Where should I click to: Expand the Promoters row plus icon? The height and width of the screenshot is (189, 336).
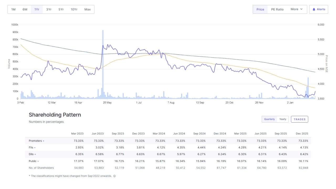coord(44,141)
